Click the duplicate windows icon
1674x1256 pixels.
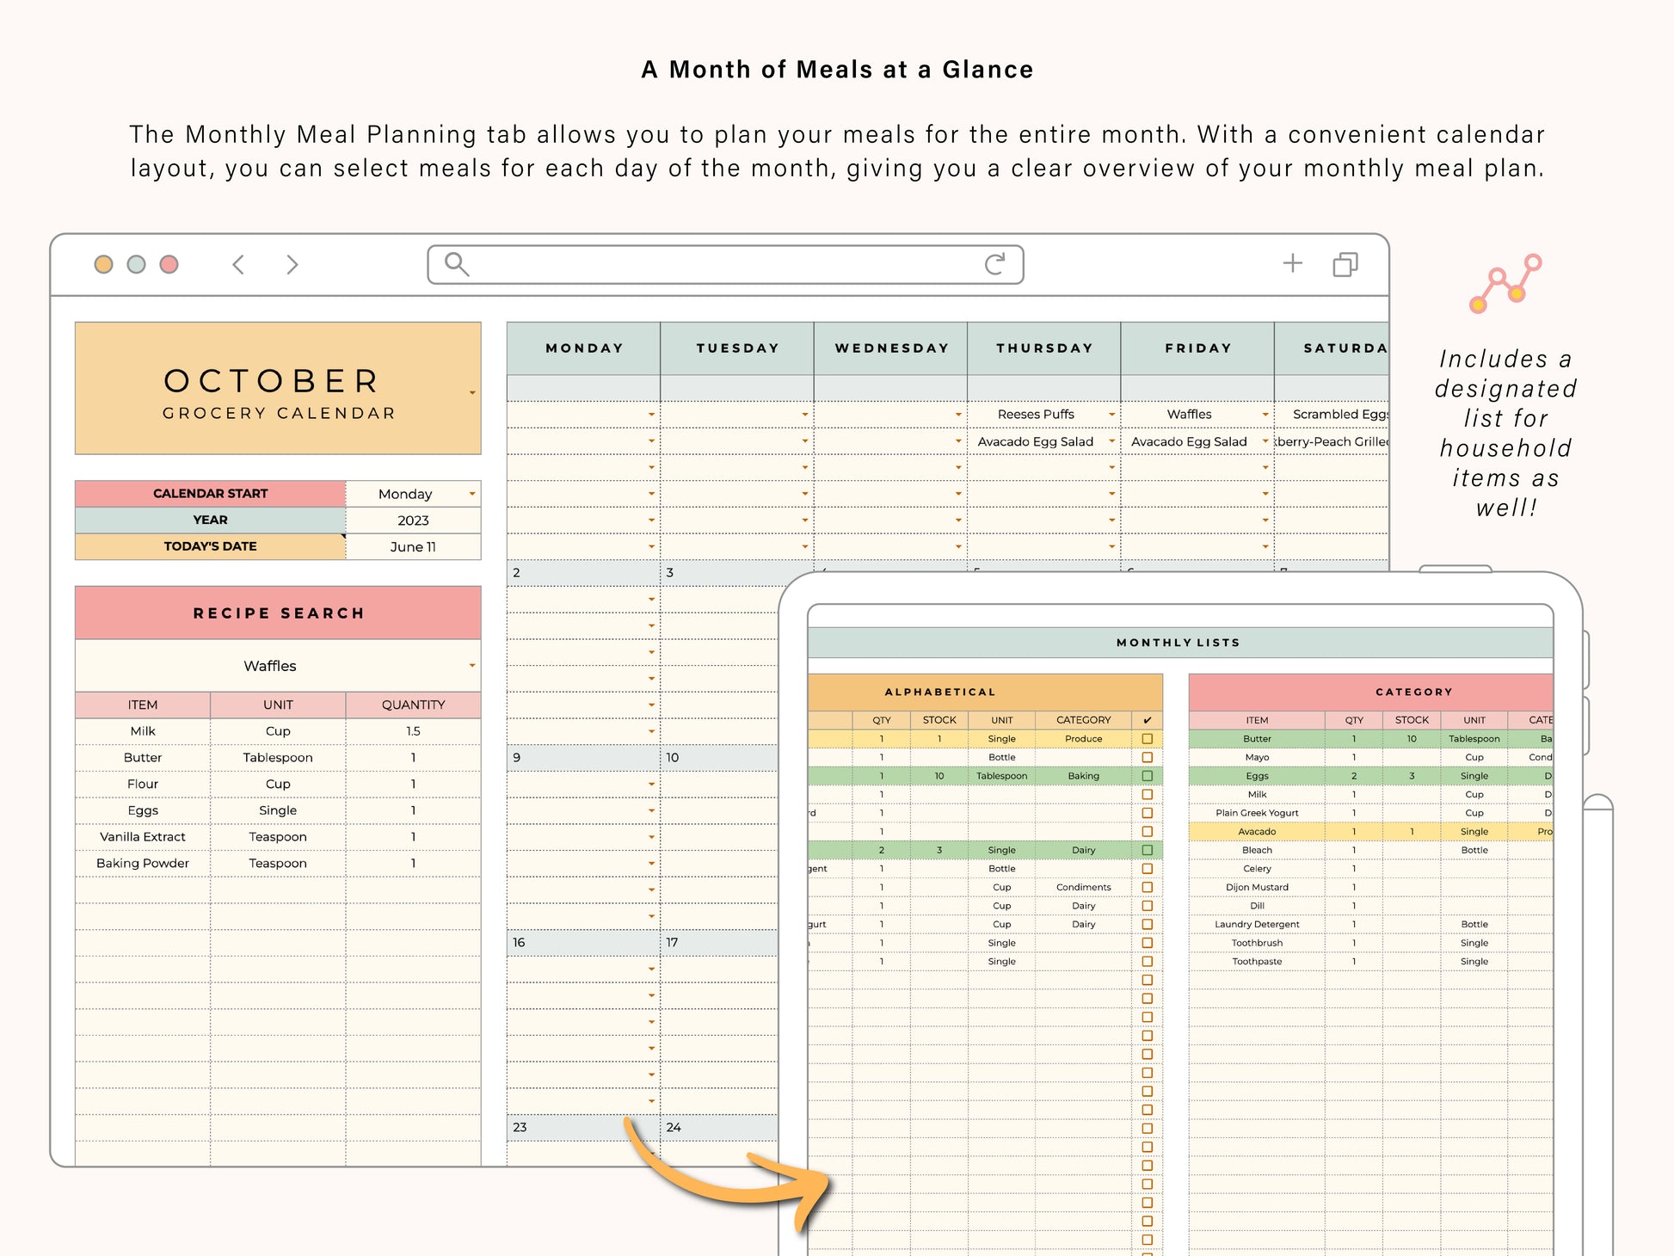[x=1345, y=264]
